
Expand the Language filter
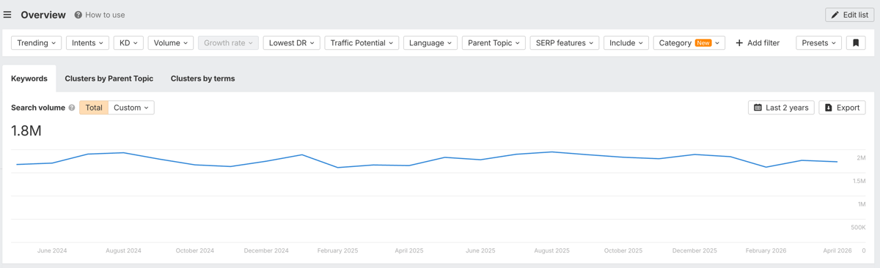tap(430, 43)
